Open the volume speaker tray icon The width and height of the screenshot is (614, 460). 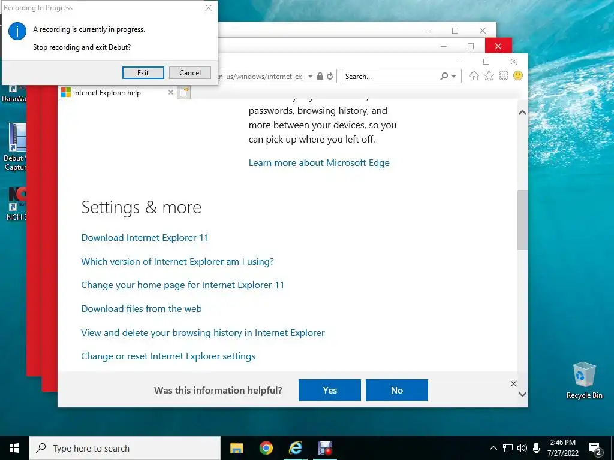pos(522,448)
